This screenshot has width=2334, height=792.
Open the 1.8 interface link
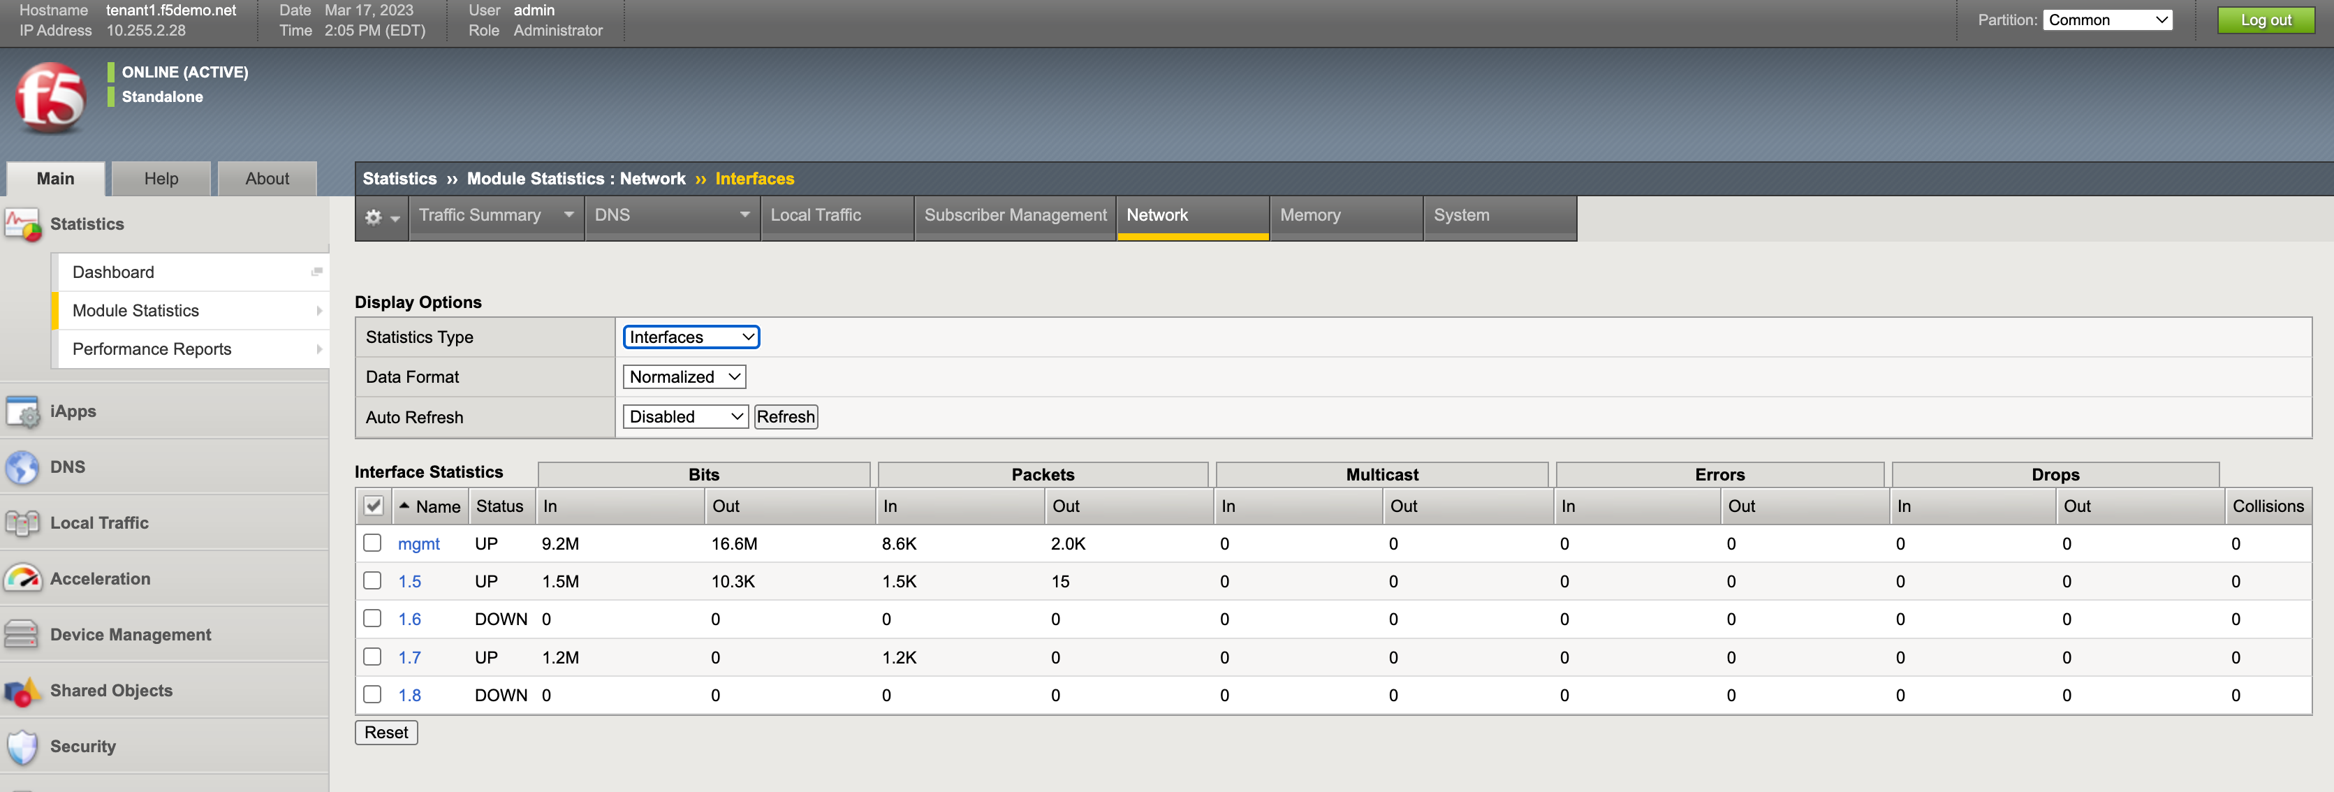tap(409, 696)
